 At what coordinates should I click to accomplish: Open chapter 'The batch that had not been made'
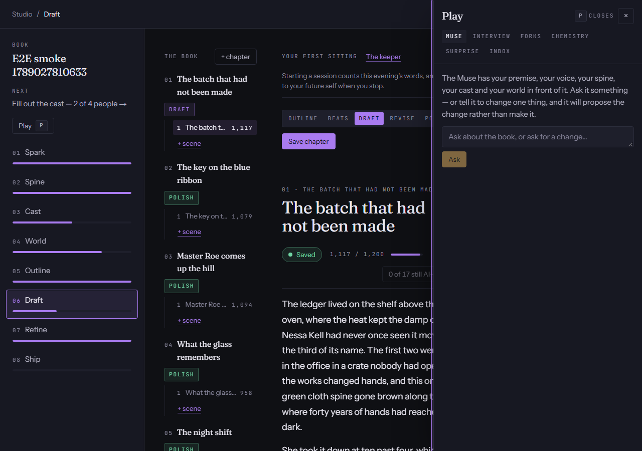coord(212,86)
